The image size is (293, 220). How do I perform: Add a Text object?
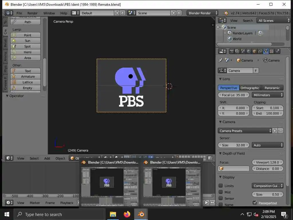[25, 71]
